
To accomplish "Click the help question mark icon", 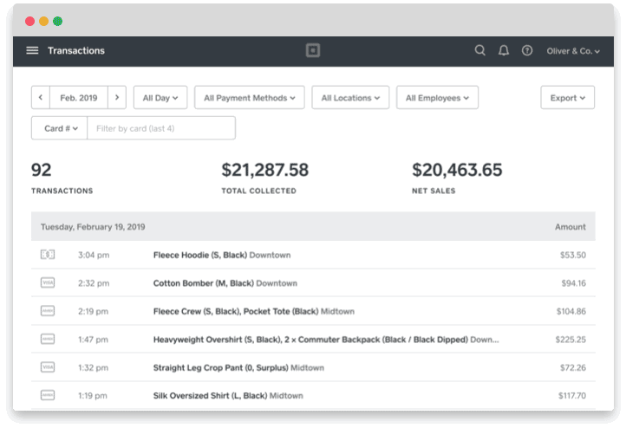I will point(527,51).
